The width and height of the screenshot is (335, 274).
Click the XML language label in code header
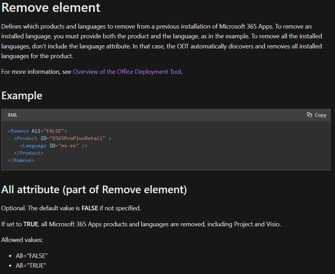pyautogui.click(x=13, y=115)
